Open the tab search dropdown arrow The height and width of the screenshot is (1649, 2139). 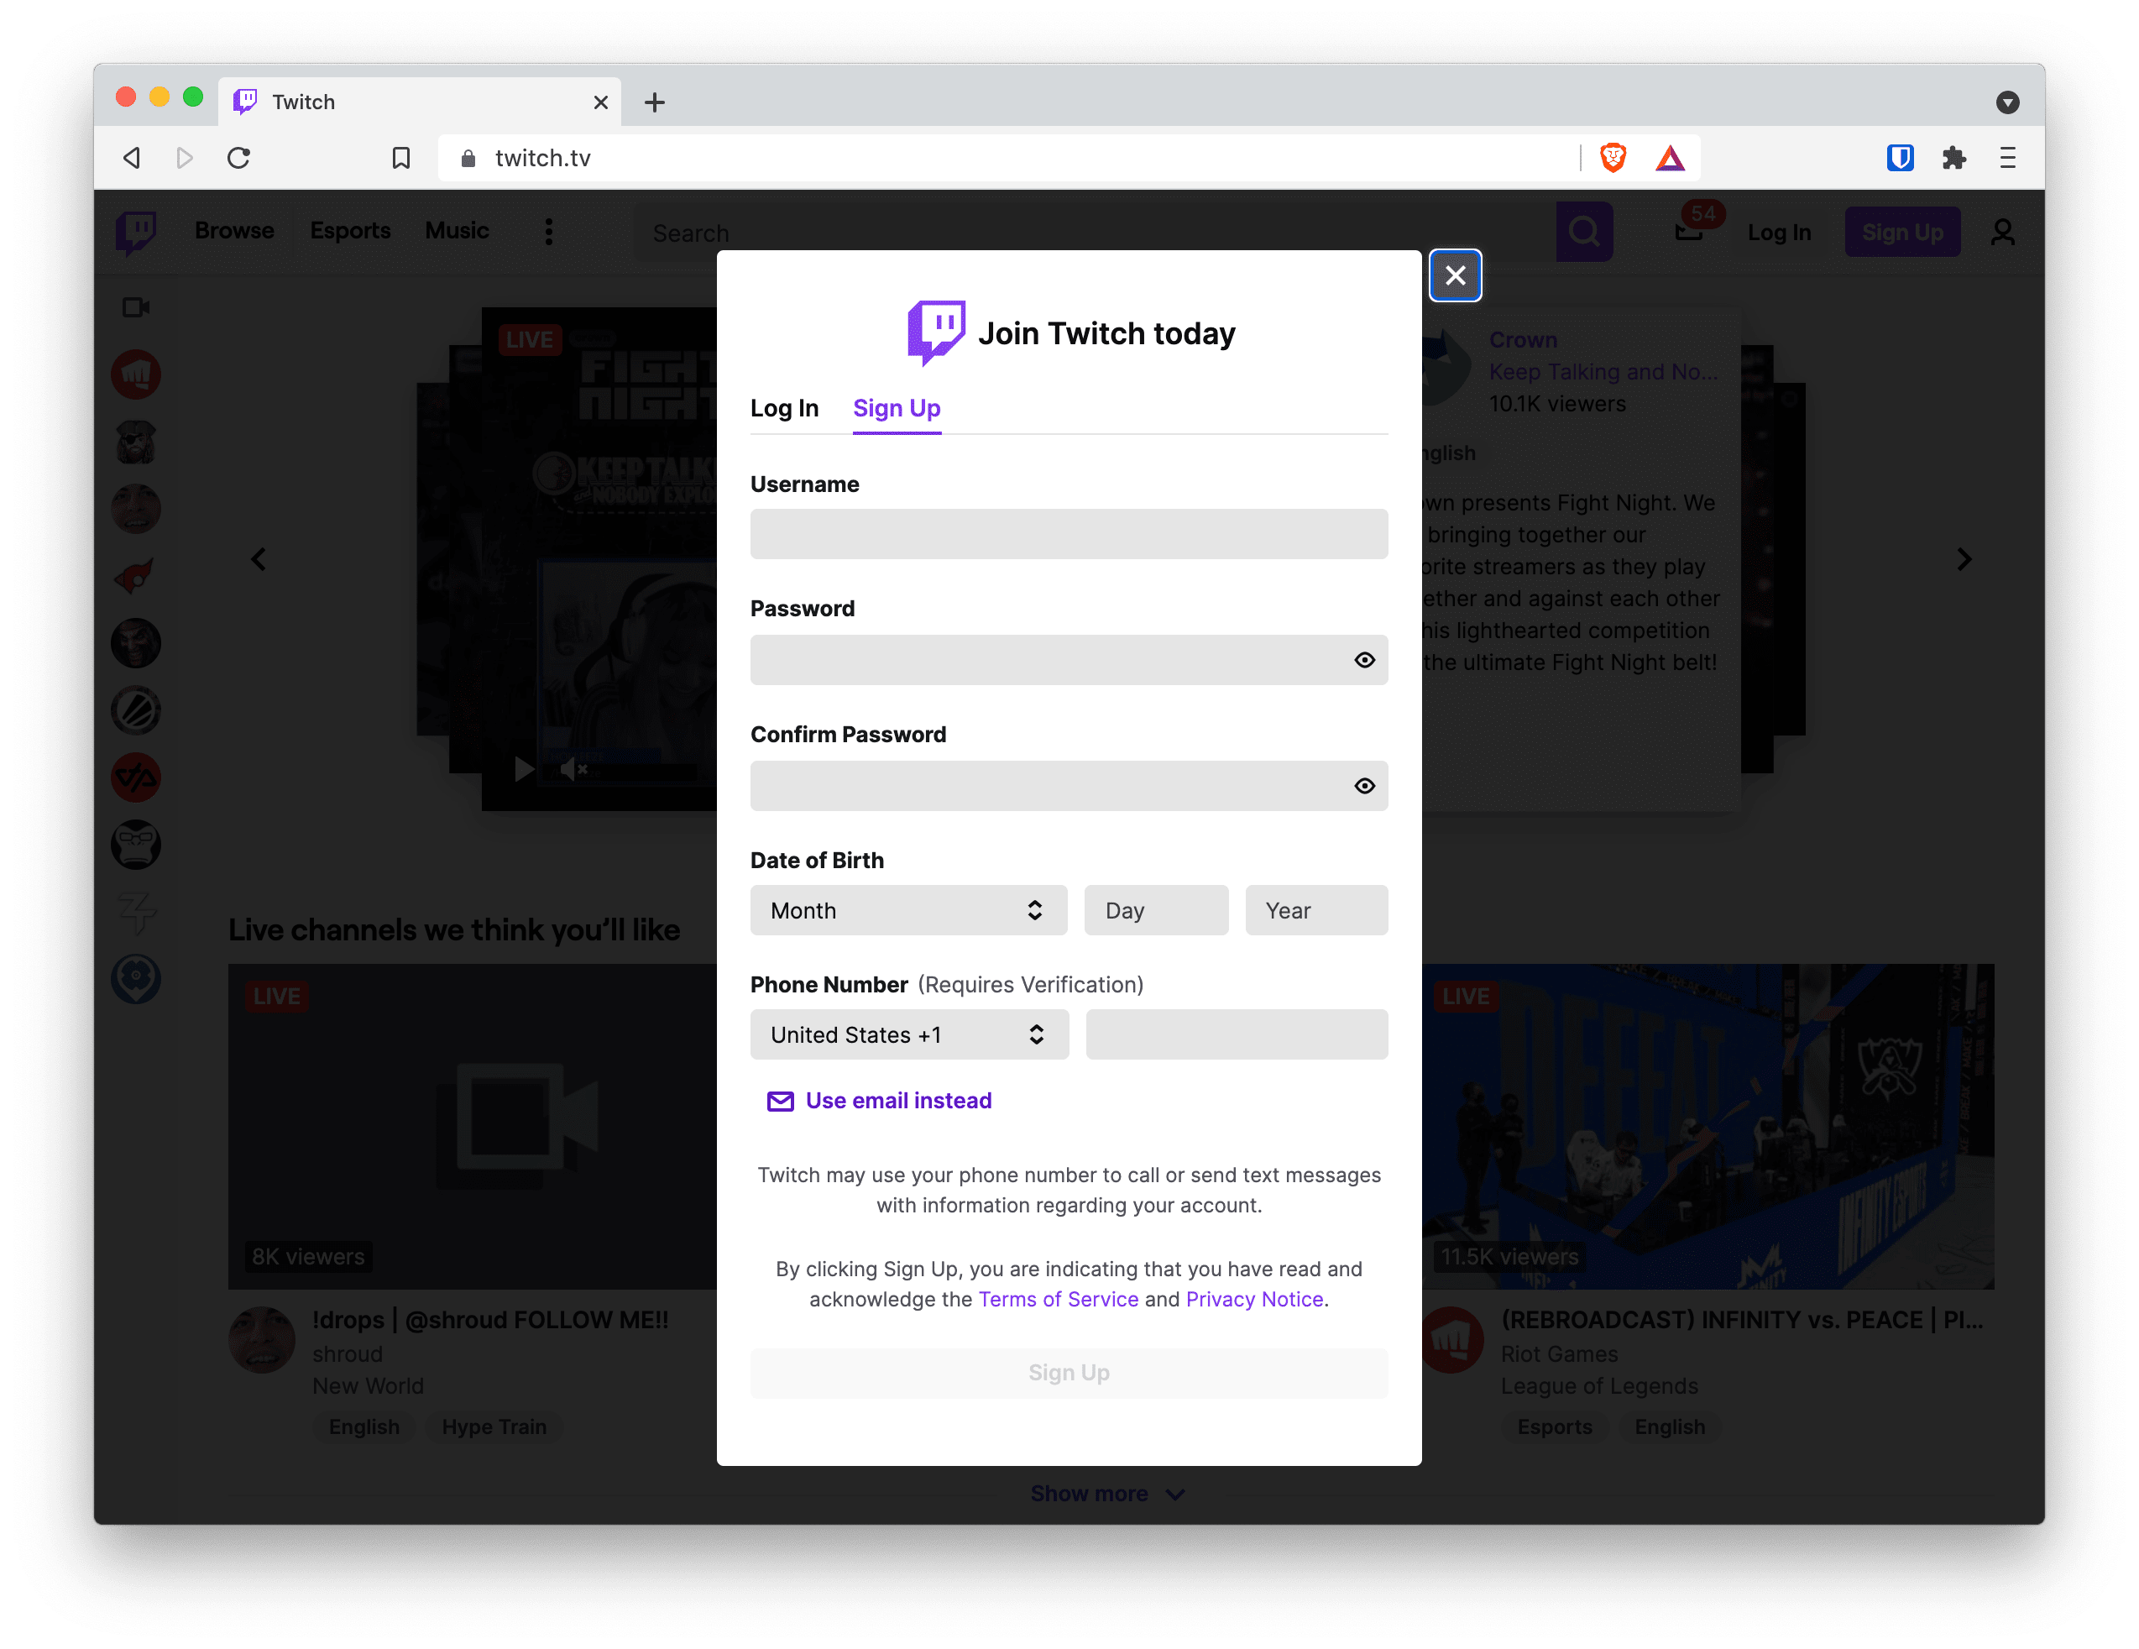[2006, 102]
